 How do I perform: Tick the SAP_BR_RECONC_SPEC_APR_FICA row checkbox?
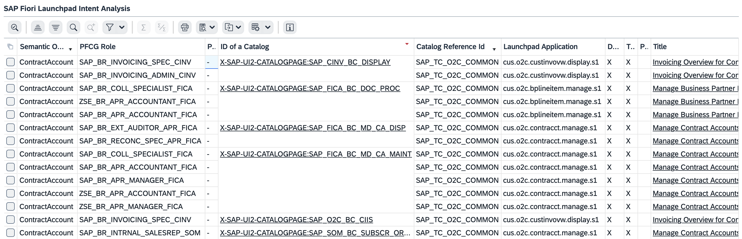(x=11, y=141)
